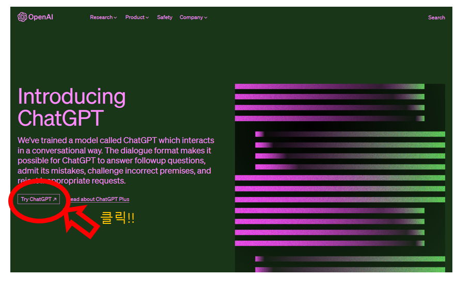Open the Research dropdown menu
Viewport: 456px width, 293px height.
point(103,18)
